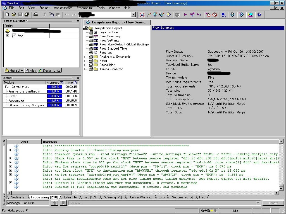Image resolution: width=286 pixels, height=214 pixels.
Task: Click the Location input field
Action: pyautogui.click(x=162, y=203)
